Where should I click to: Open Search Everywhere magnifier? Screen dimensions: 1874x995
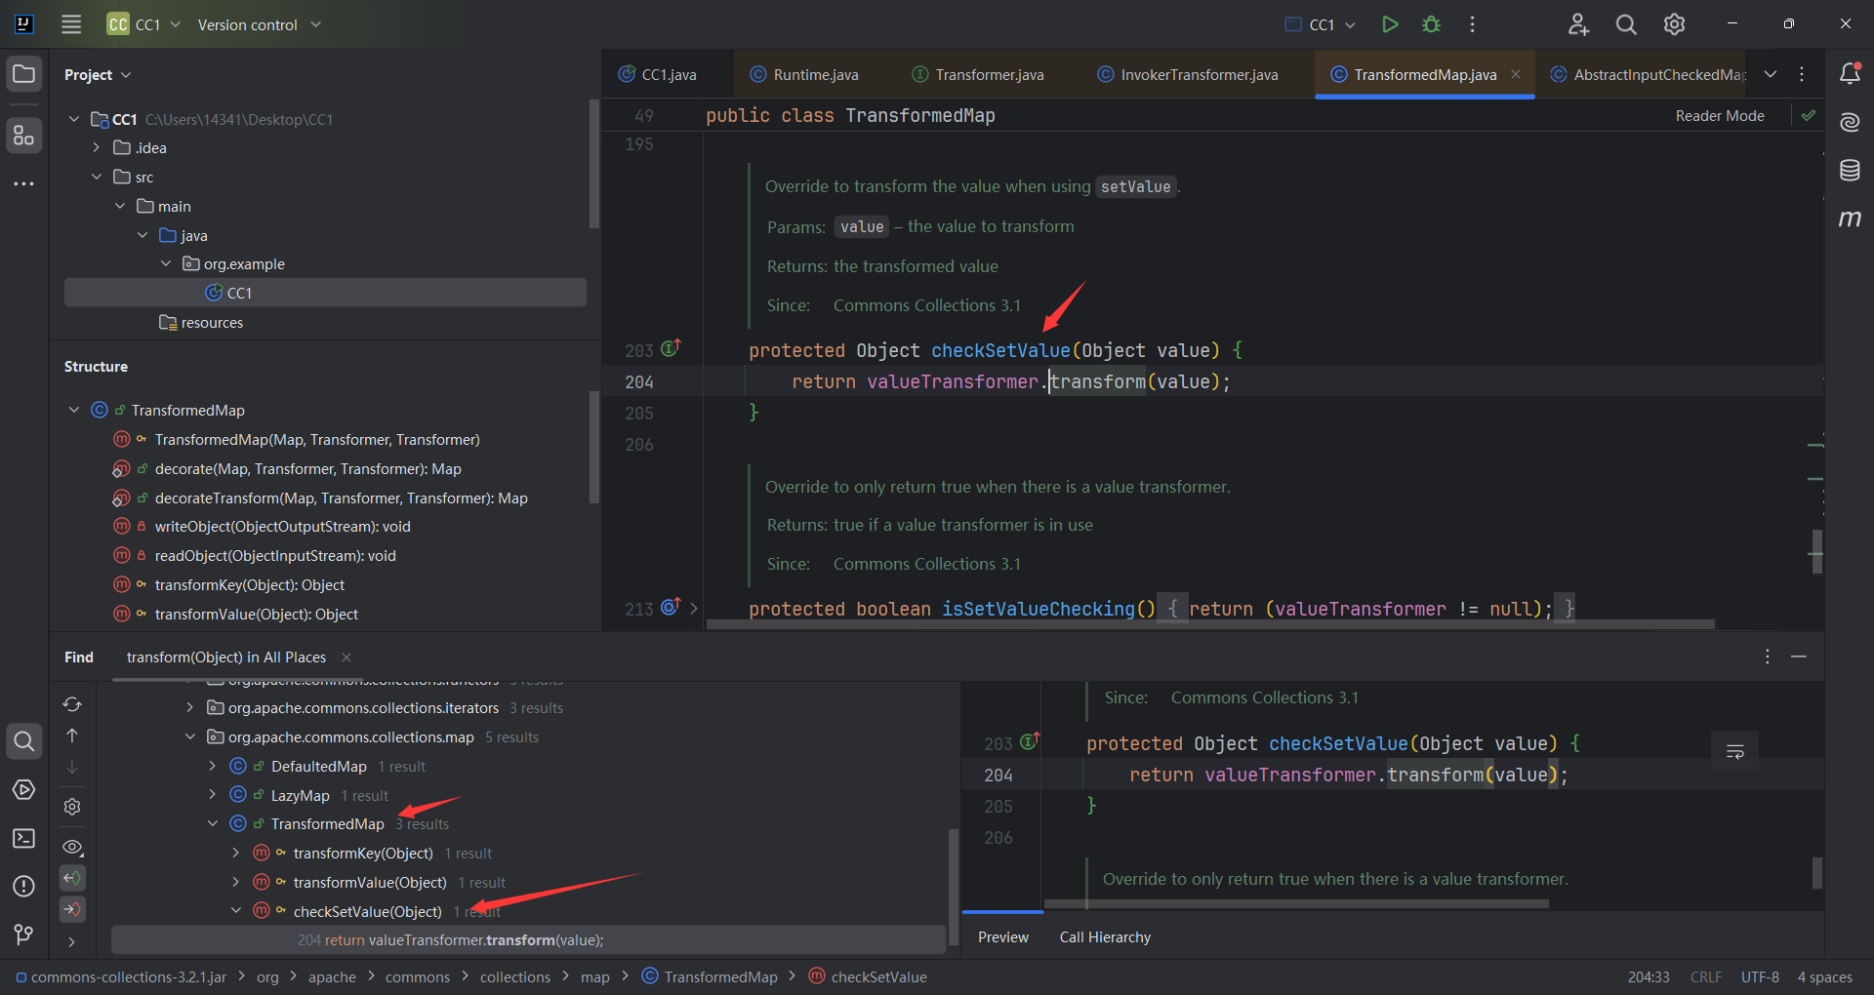click(1626, 24)
